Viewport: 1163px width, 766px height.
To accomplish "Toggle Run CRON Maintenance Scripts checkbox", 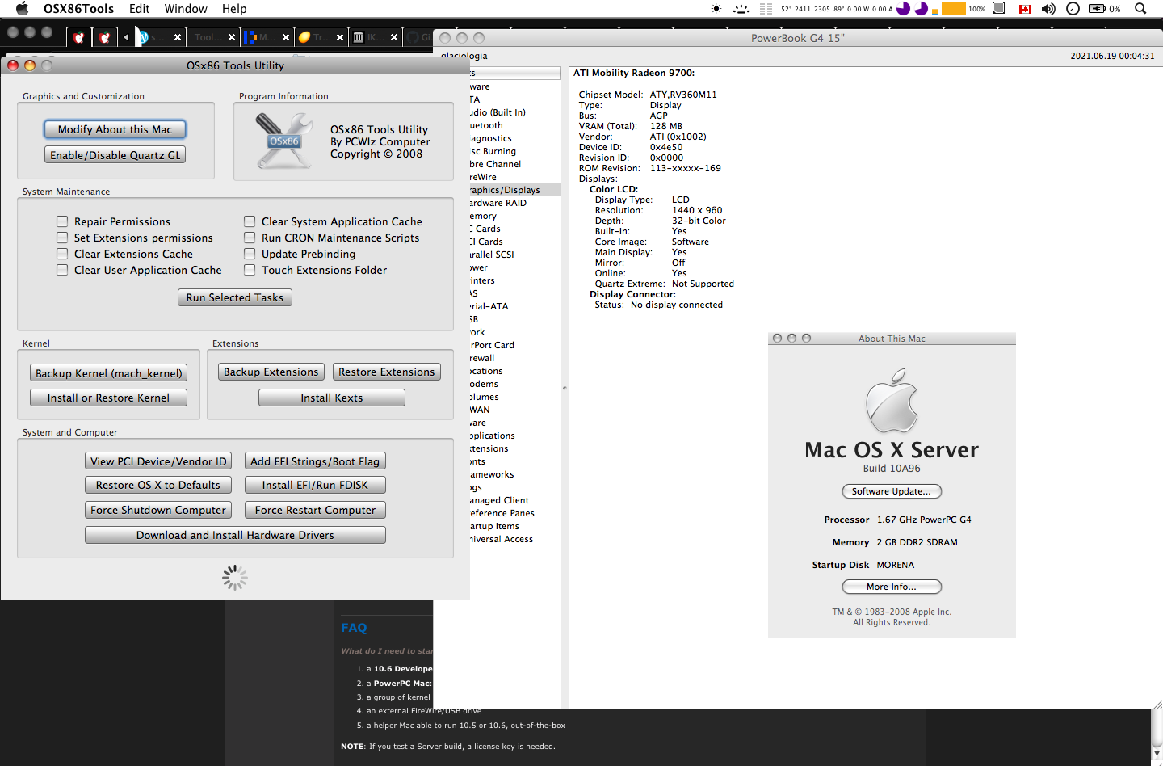I will point(250,238).
